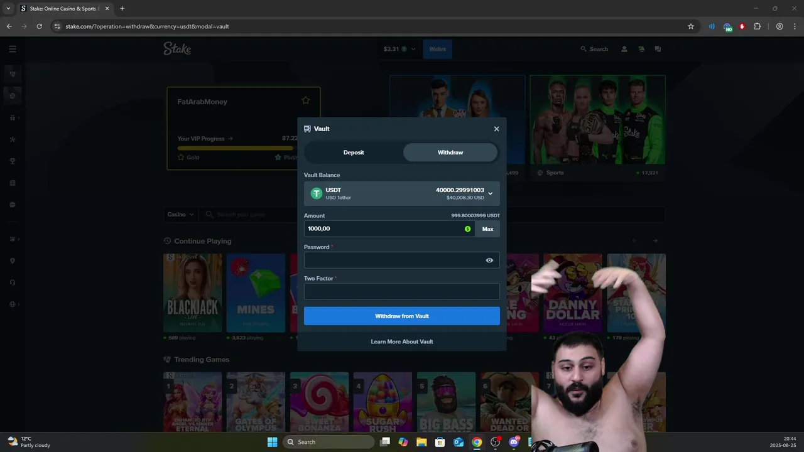804x452 pixels.
Task: Open live support headset icon in sidebar
Action: (x=13, y=282)
